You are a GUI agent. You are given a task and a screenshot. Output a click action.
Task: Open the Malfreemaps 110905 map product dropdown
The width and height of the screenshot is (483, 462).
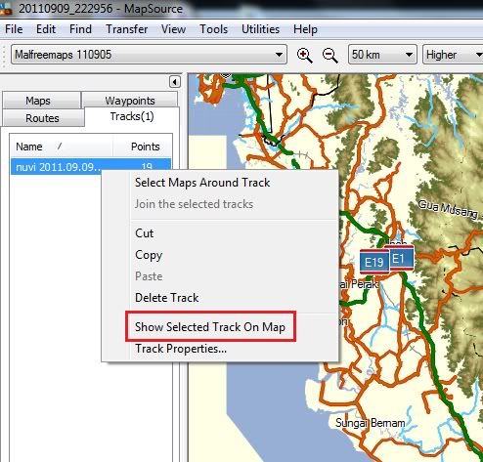(149, 55)
